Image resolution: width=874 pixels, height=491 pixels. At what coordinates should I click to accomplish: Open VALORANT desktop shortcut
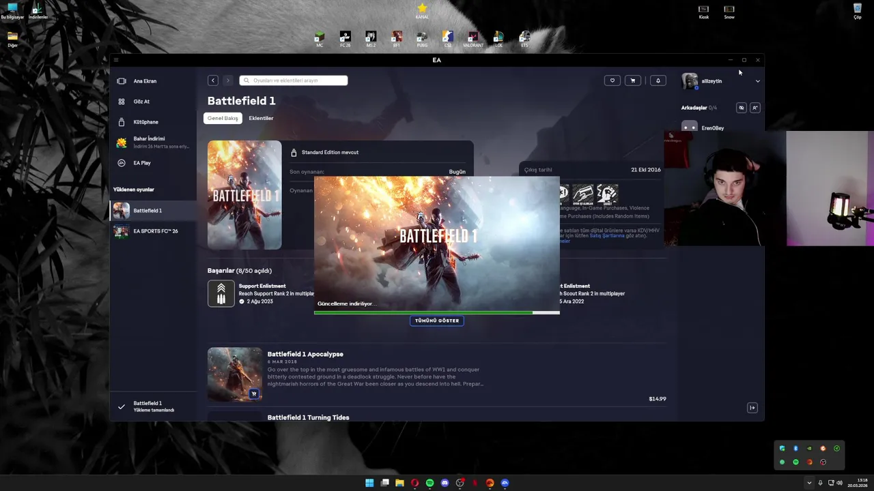[x=473, y=39]
